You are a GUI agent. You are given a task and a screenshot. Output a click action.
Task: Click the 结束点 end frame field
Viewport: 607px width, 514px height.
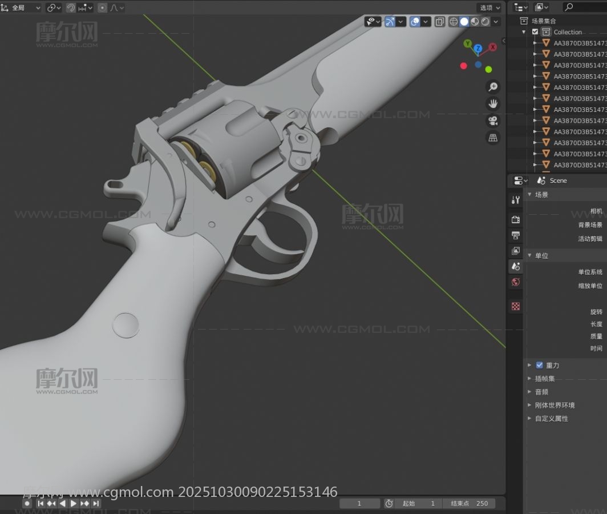point(469,503)
